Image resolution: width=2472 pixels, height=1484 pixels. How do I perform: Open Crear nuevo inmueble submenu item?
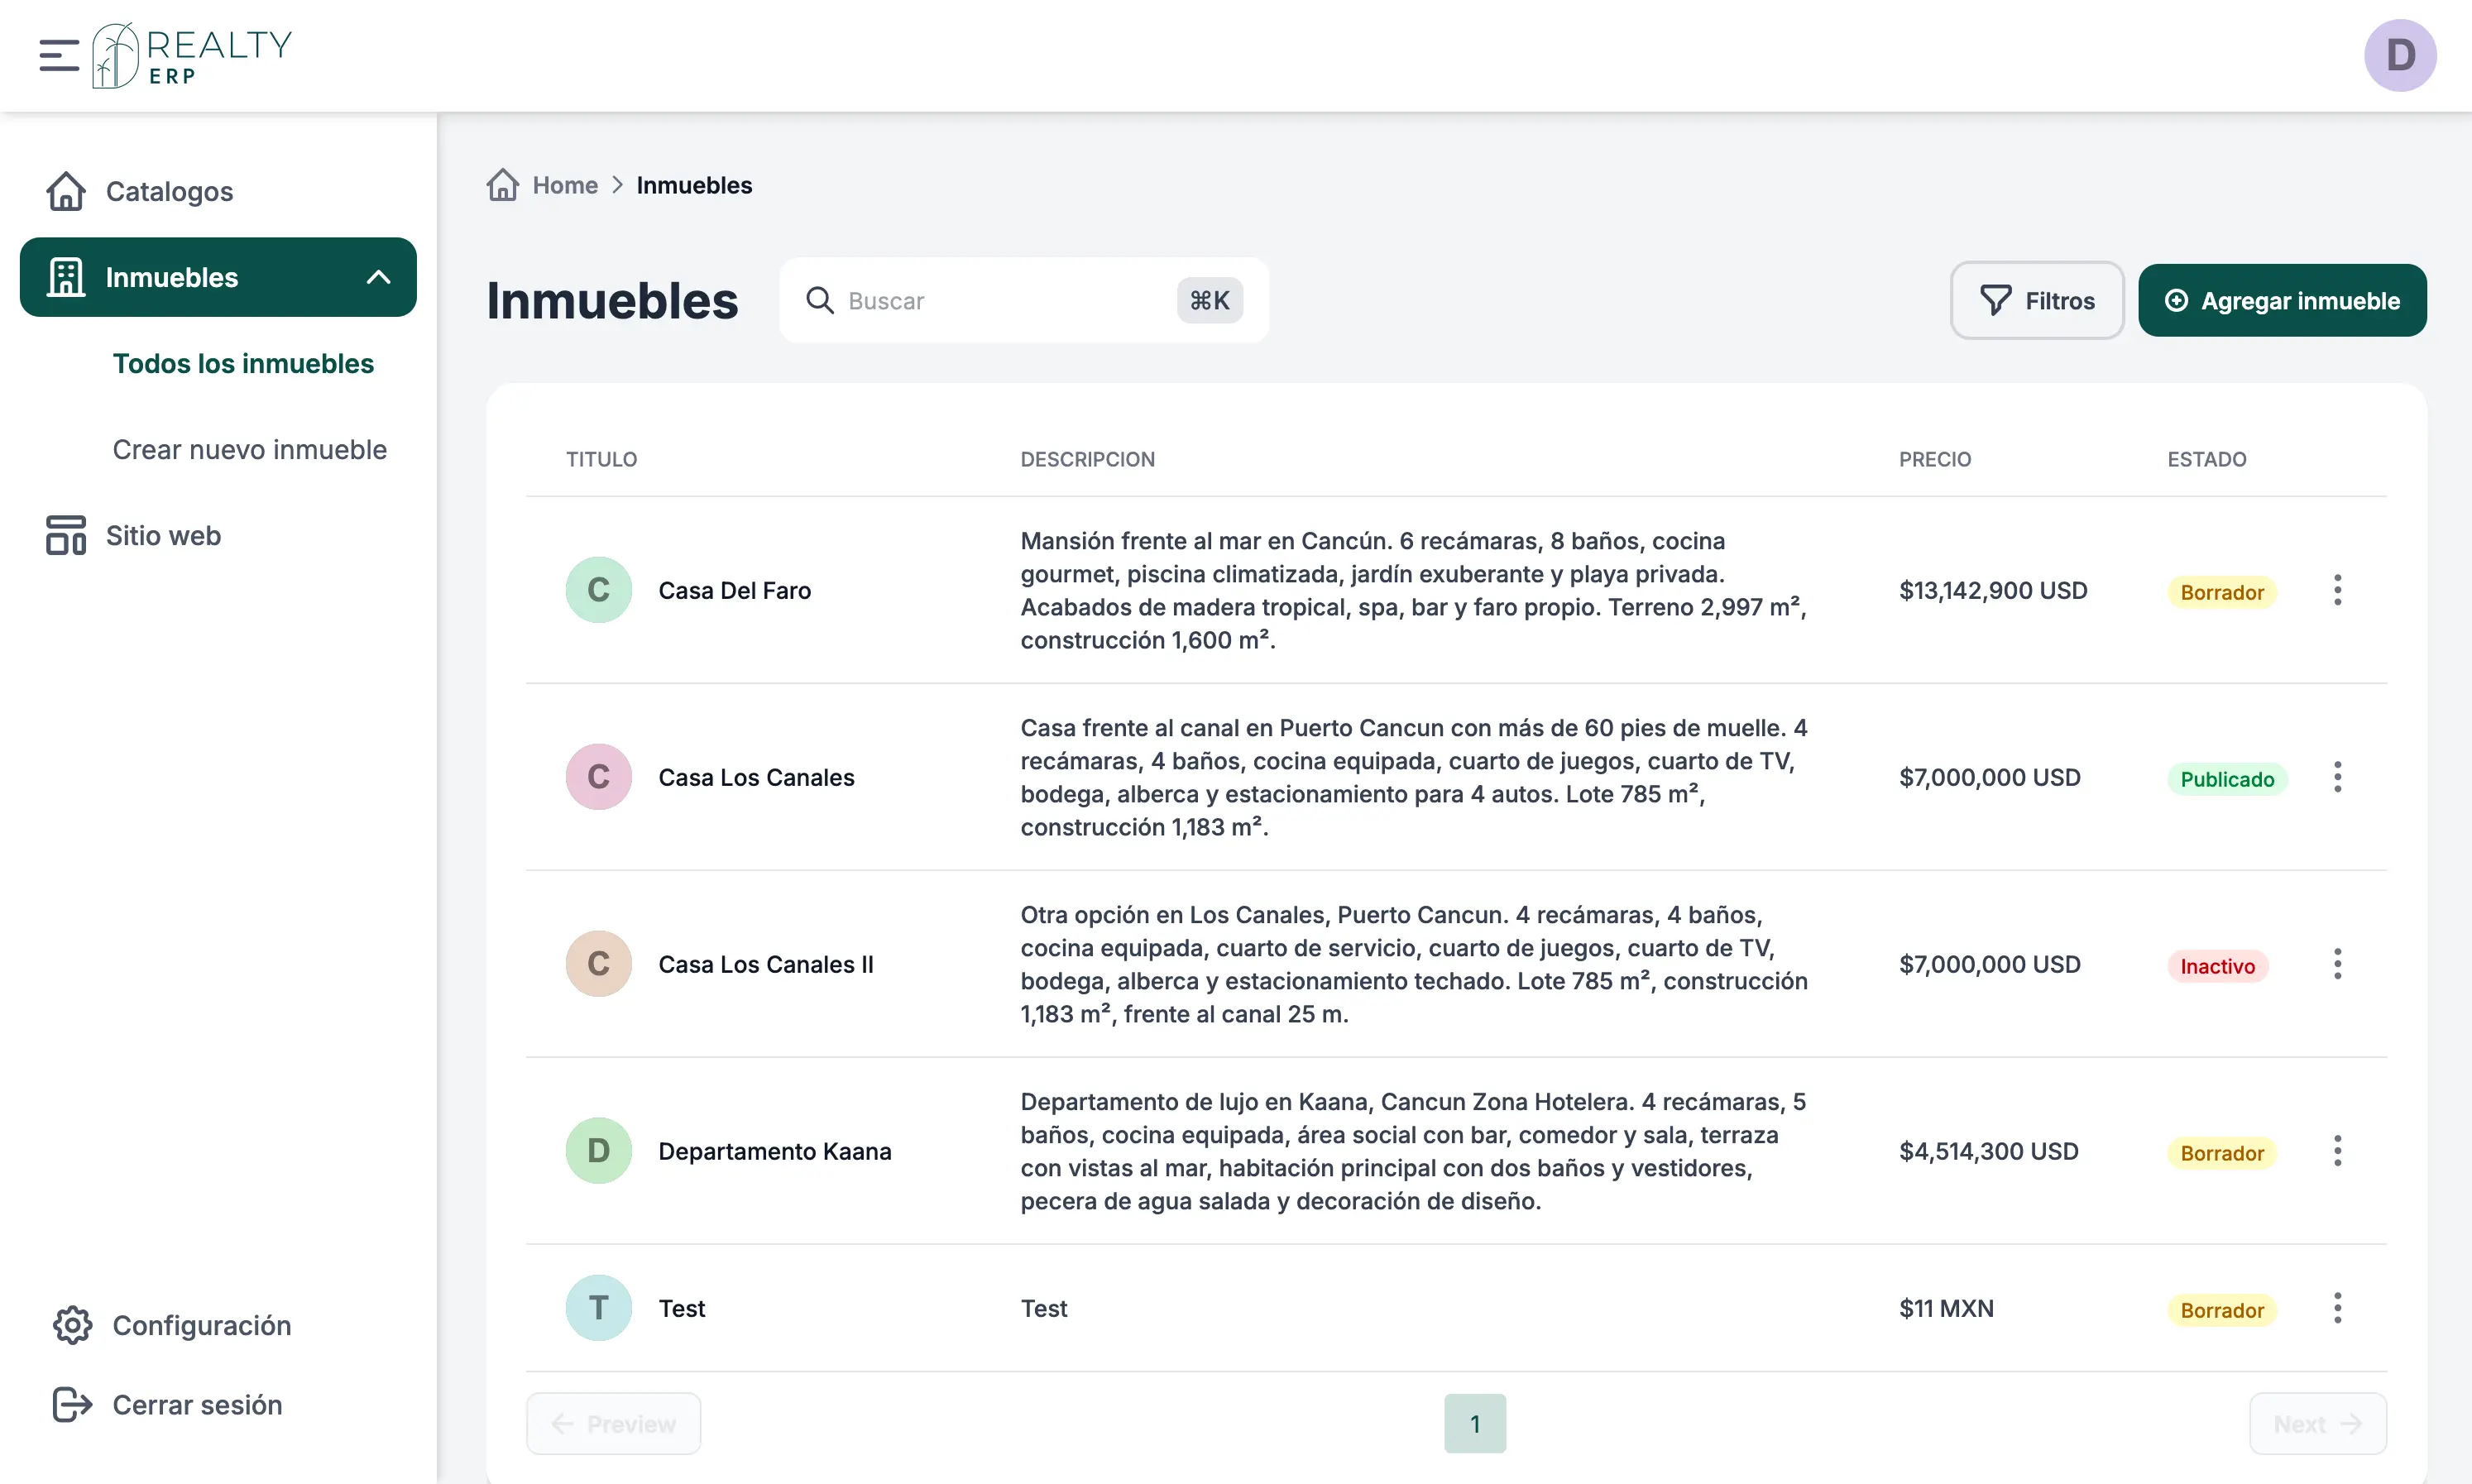(x=249, y=449)
